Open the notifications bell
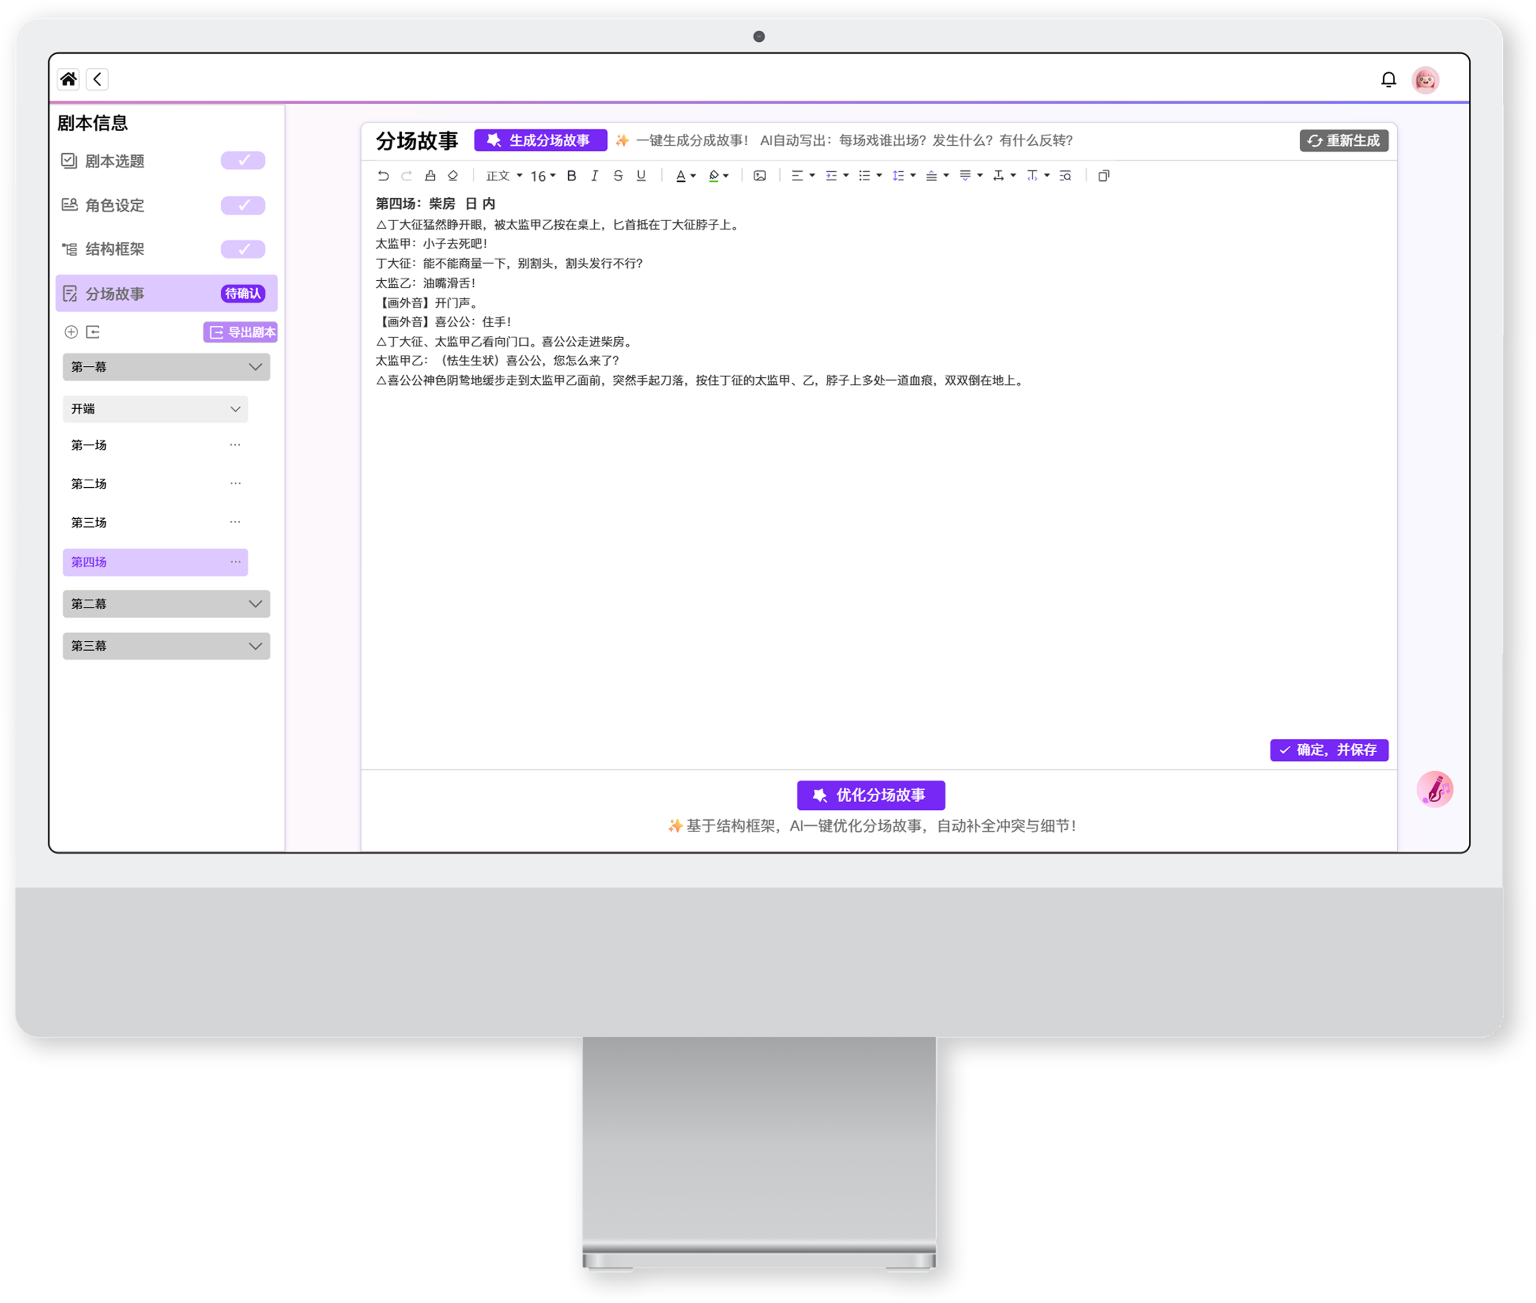The width and height of the screenshot is (1536, 1303). 1388,79
